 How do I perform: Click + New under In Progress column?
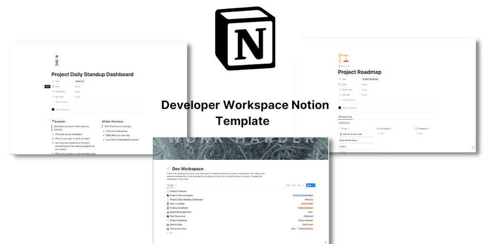pyautogui.click(x=381, y=133)
